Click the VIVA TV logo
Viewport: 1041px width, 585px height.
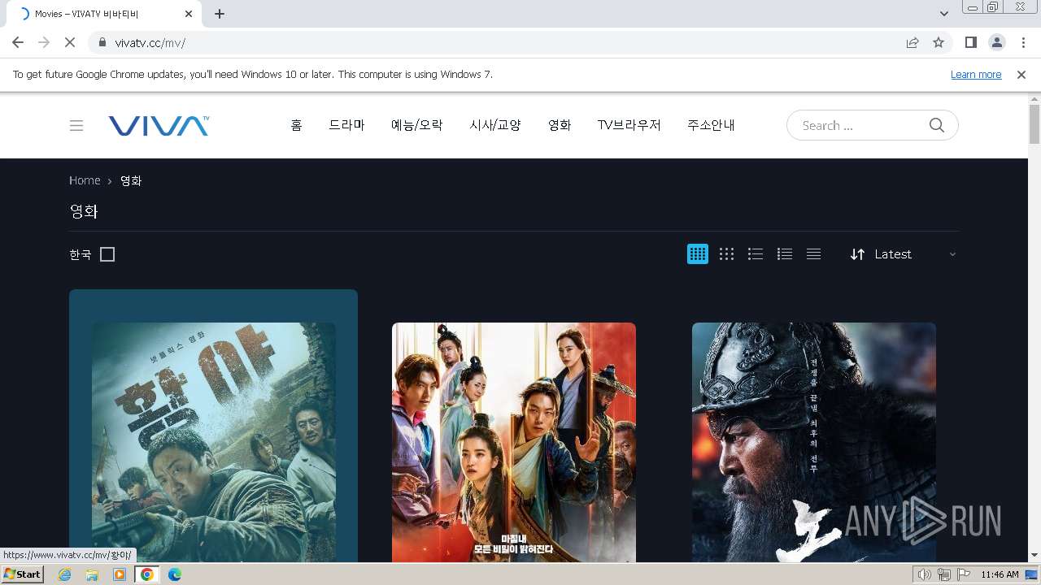point(159,125)
